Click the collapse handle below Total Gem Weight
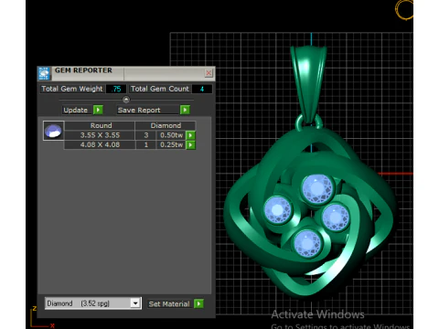Viewport: 439px width, 329px height. point(126,100)
